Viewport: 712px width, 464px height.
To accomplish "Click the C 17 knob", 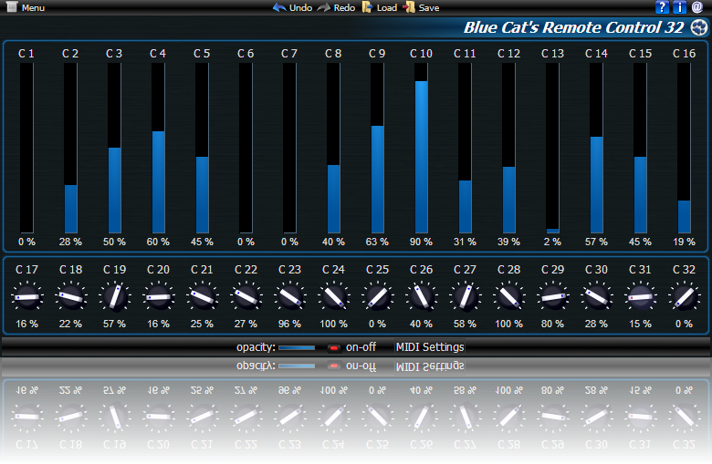I will click(x=26, y=296).
